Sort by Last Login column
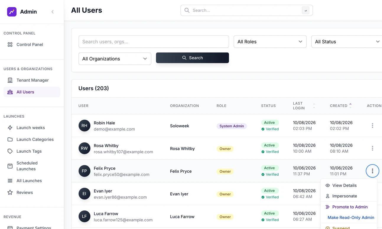The image size is (382, 229). pos(304,106)
